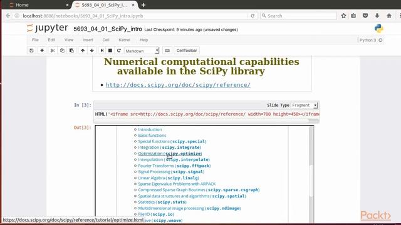Reload the page in browser

click(253, 16)
